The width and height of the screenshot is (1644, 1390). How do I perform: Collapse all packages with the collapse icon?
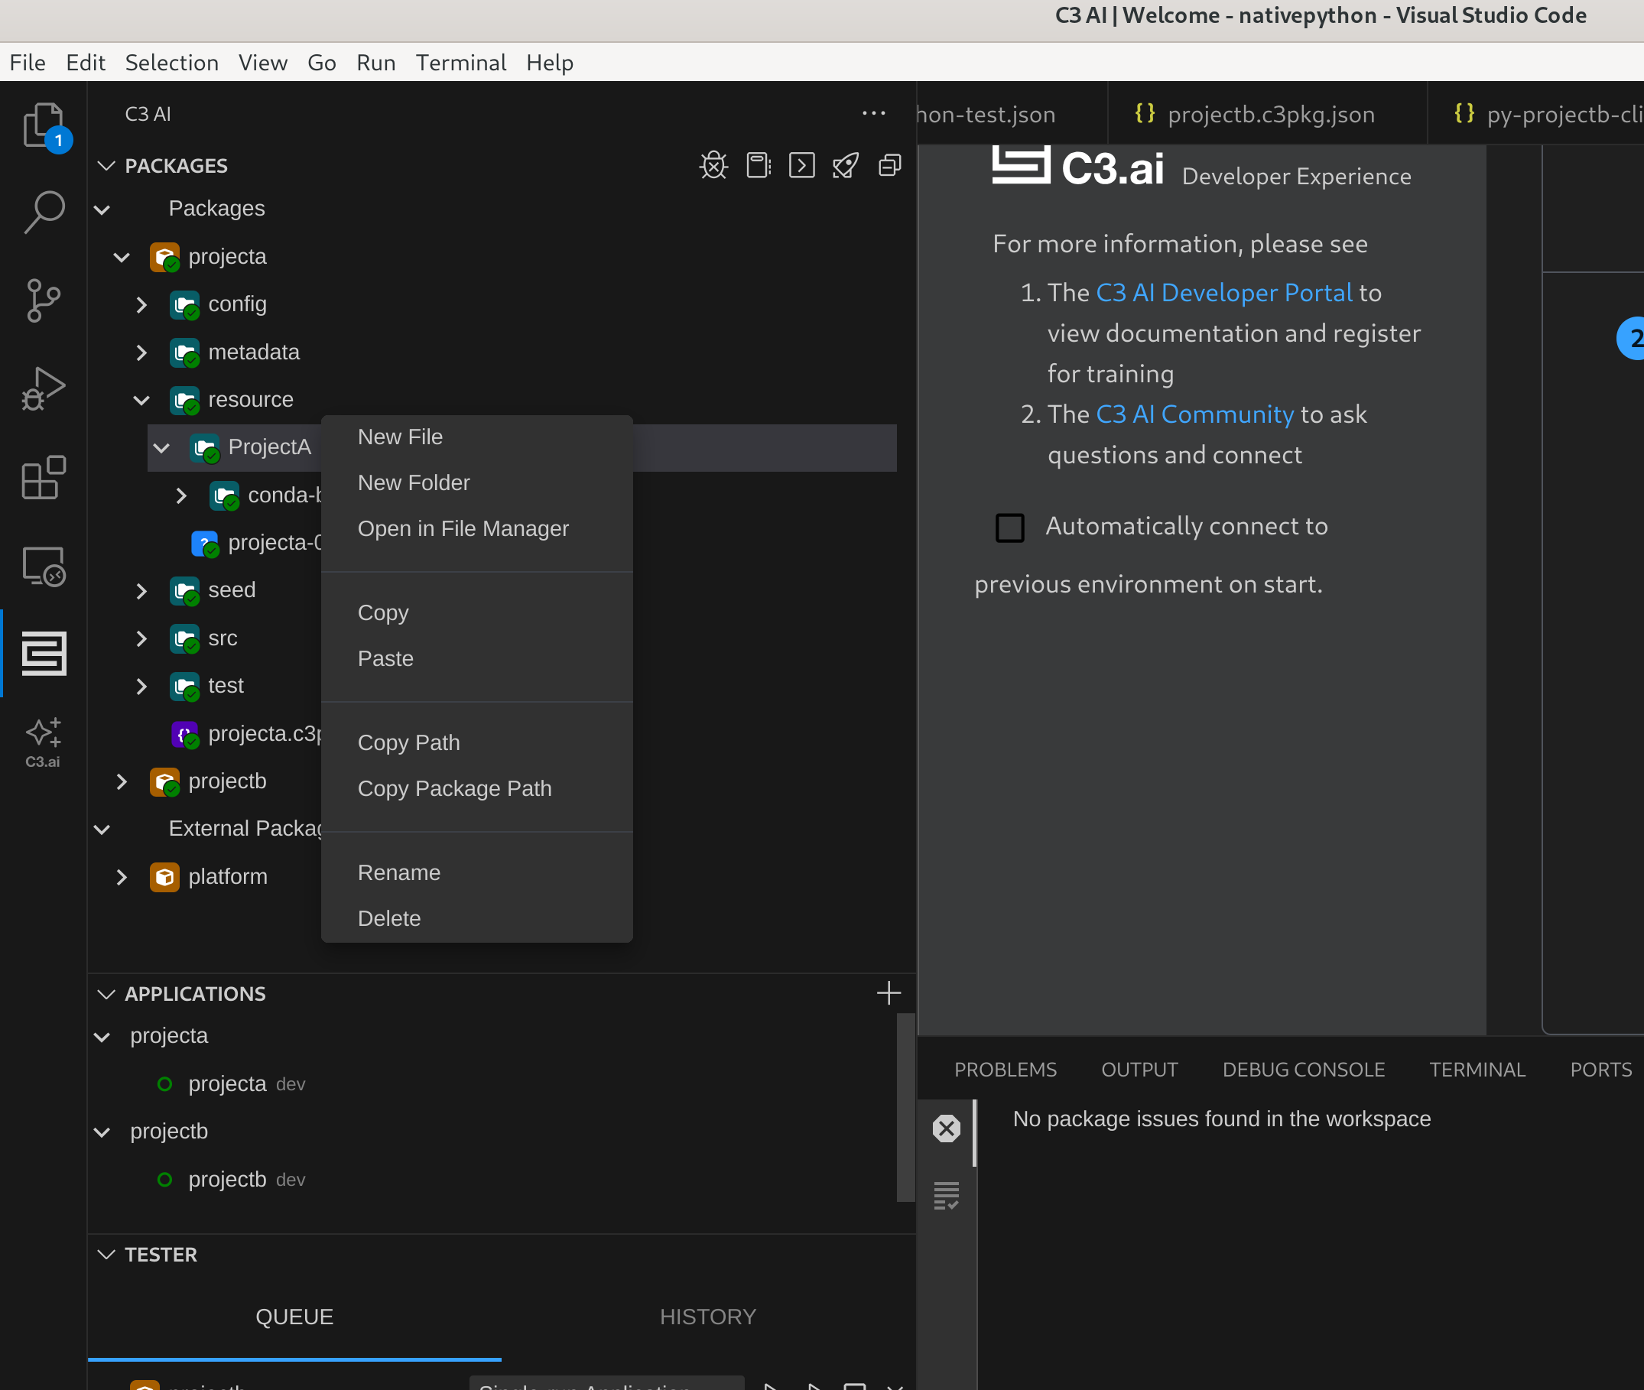[x=890, y=165]
